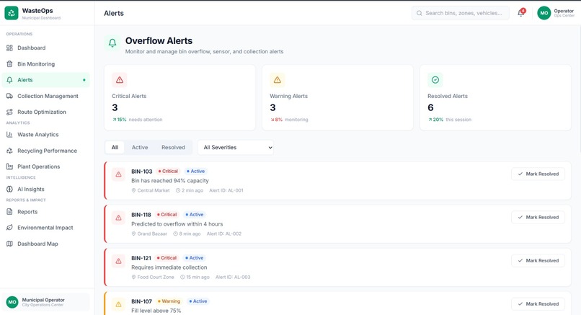Open the All Severities dropdown
581x315 pixels.
[236, 148]
